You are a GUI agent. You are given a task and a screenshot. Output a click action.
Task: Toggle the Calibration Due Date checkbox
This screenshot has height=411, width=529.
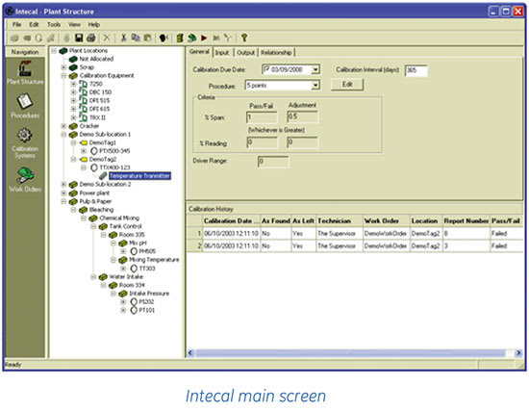point(266,69)
